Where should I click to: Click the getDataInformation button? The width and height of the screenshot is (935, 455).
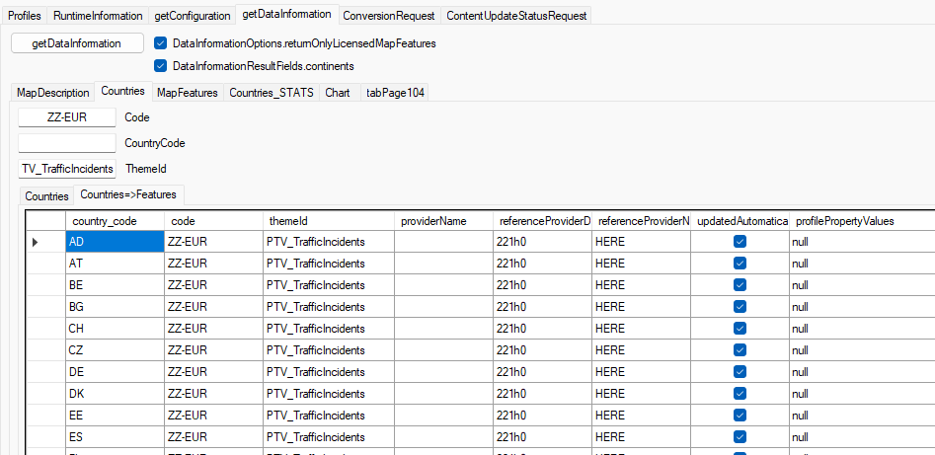[x=77, y=43]
